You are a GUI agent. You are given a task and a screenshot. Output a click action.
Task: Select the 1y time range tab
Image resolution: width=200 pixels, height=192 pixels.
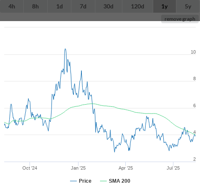pos(165,6)
